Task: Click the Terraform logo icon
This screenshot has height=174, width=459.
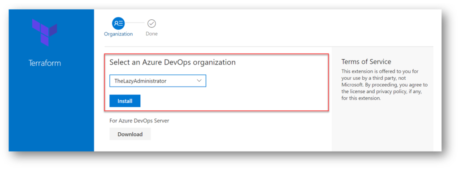Action: (x=44, y=32)
